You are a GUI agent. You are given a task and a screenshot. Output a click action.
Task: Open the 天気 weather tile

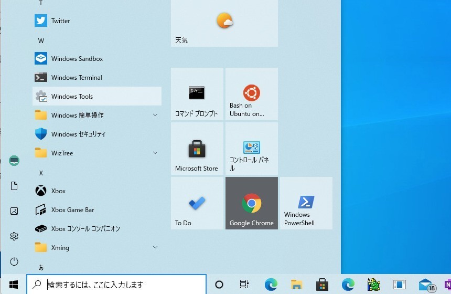coord(224,24)
